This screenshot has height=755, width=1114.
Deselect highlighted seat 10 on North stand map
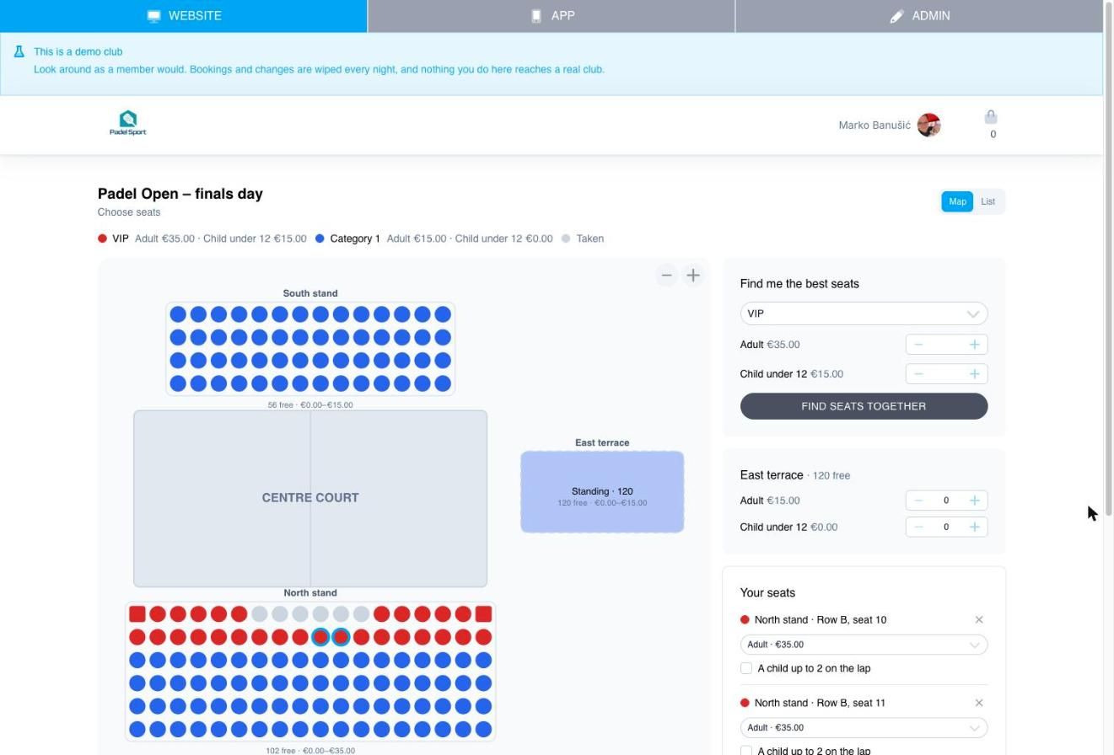pyautogui.click(x=320, y=637)
